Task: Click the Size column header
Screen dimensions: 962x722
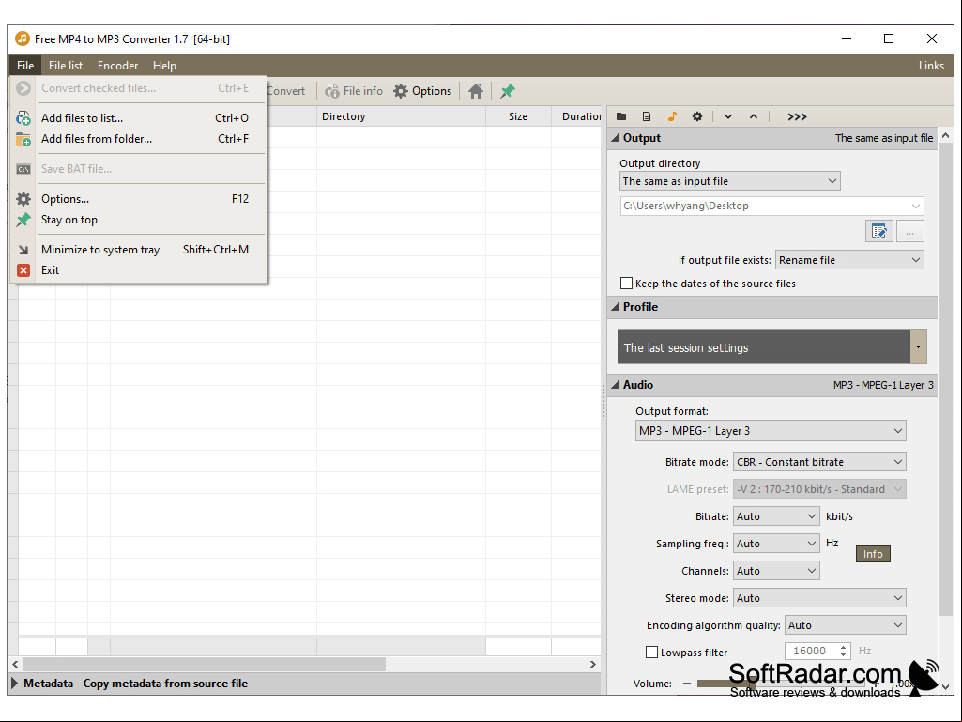Action: (518, 116)
